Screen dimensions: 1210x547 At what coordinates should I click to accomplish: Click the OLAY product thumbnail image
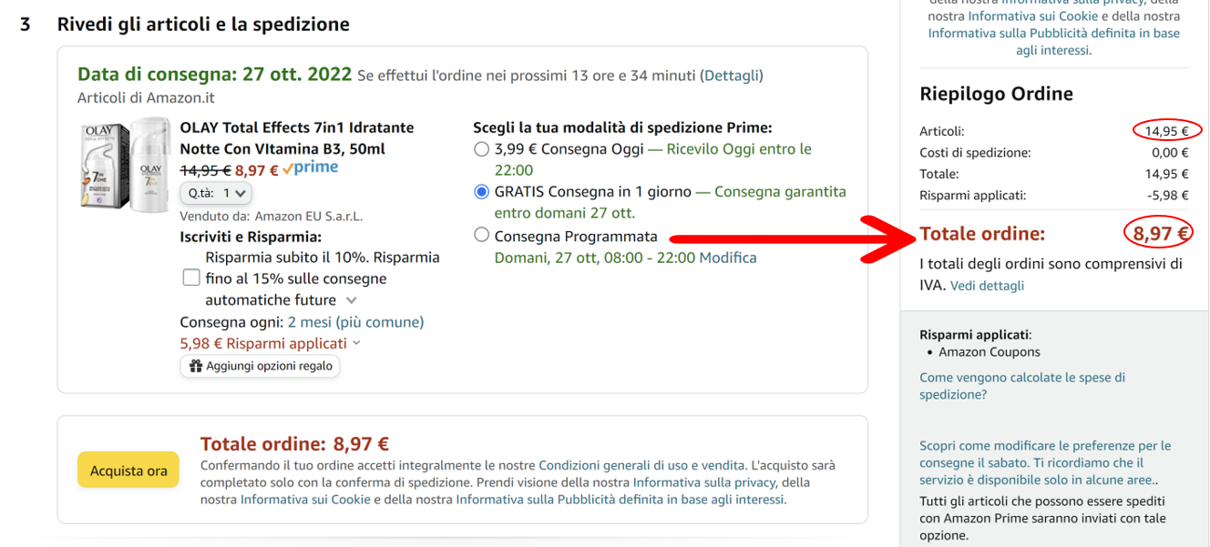point(125,165)
